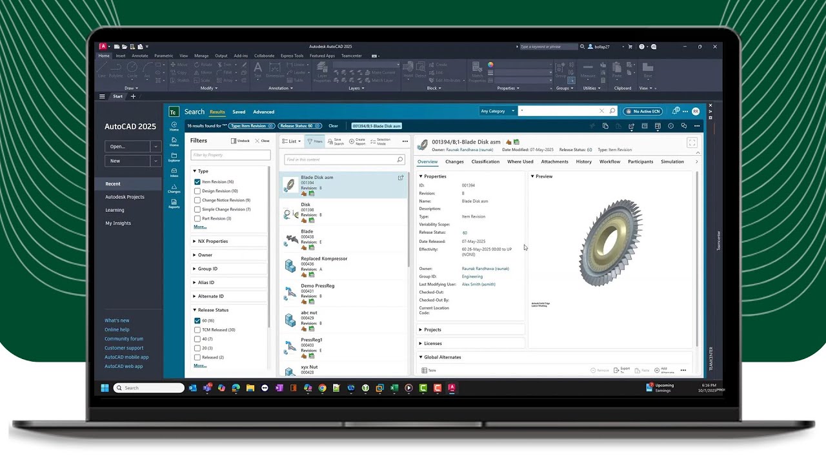Click the Create Report icon
Image resolution: width=826 pixels, height=465 pixels.
tap(358, 141)
